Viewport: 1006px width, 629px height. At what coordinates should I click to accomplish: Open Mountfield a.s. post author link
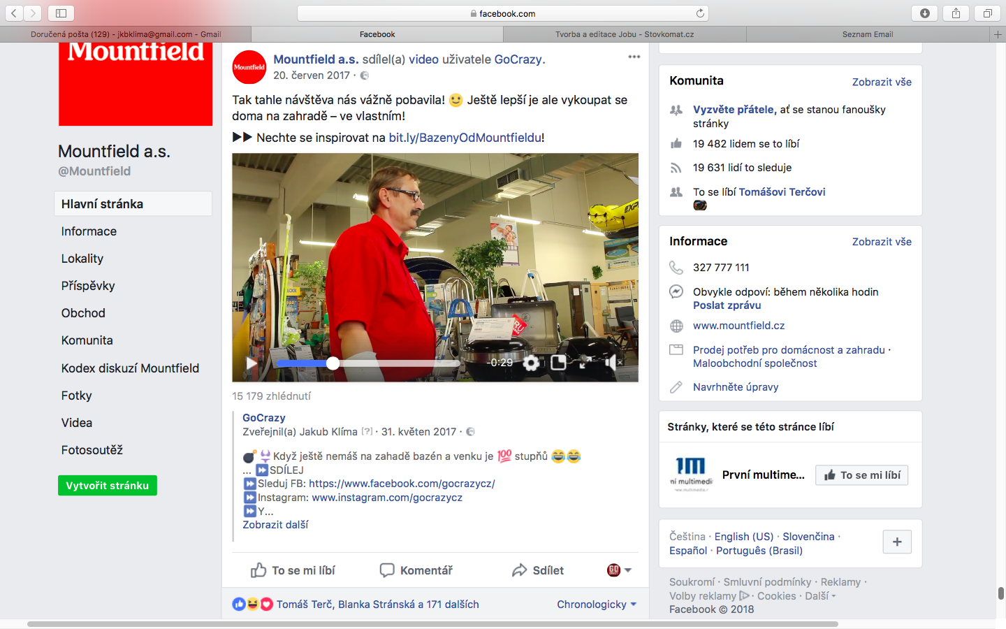point(316,59)
